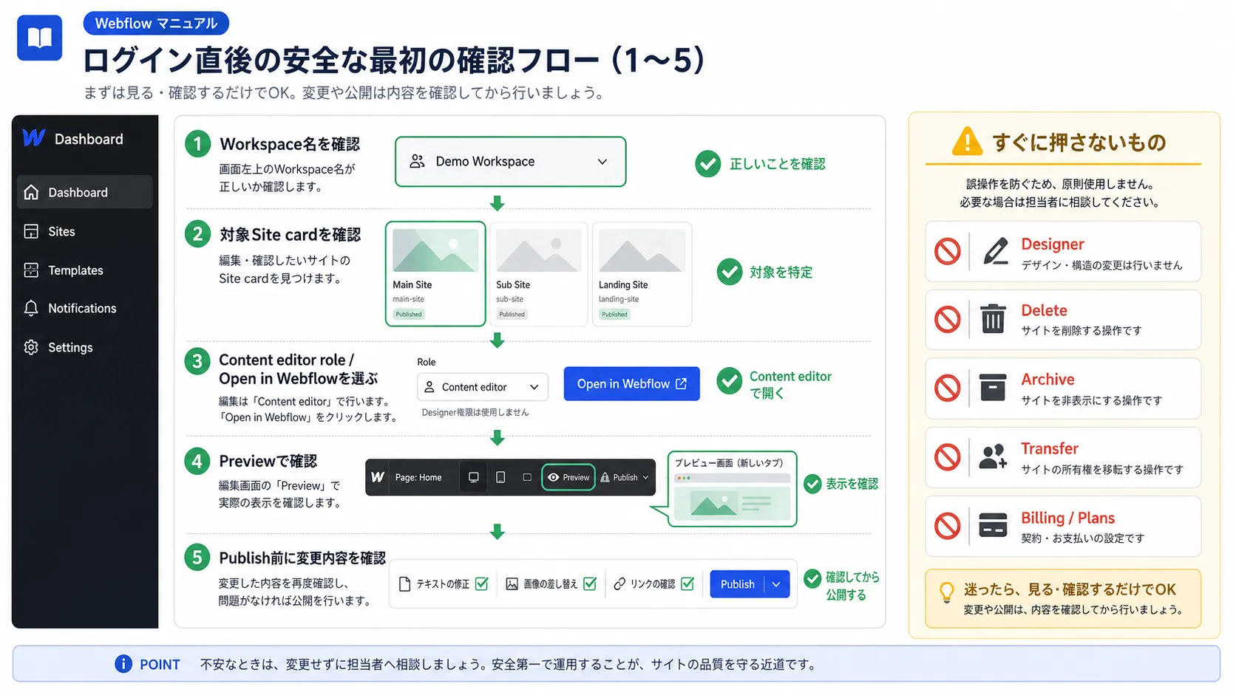Select the Main Site card thumbnail

point(435,250)
